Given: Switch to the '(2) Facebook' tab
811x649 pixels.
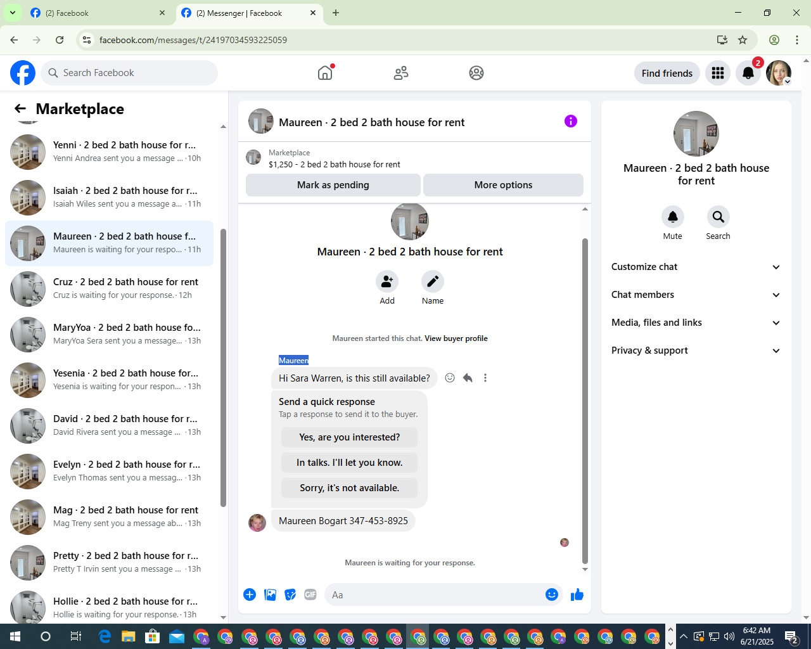Looking at the screenshot, I should 98,13.
